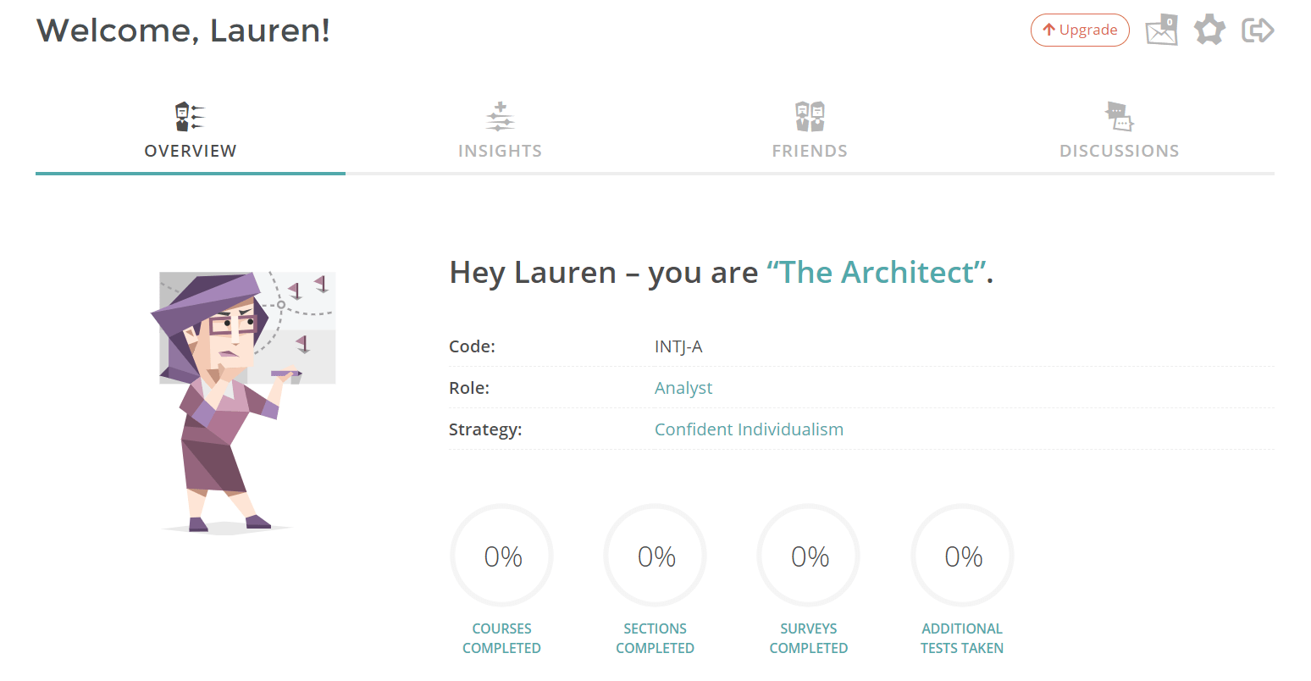The image size is (1311, 681).
Task: Click the Insights sliders icon
Action: coord(500,116)
